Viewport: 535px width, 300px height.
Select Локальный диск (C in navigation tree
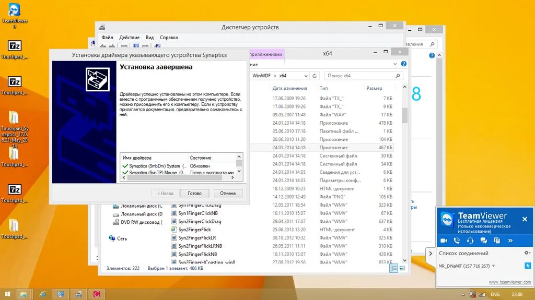[137, 206]
